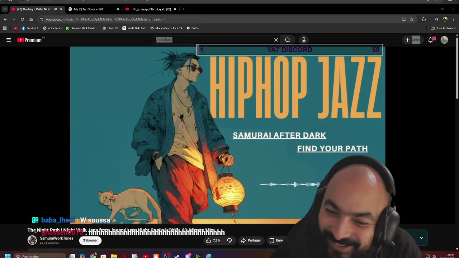Viewport: 459px width, 258px height.
Task: Like the video with 7,3 k
Action: [213, 240]
